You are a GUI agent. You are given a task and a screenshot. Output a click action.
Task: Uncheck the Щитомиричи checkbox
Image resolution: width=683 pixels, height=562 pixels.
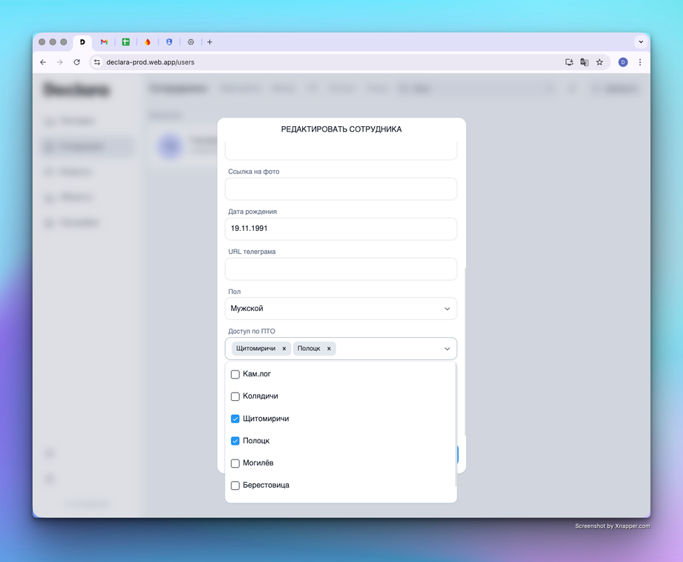(x=235, y=419)
